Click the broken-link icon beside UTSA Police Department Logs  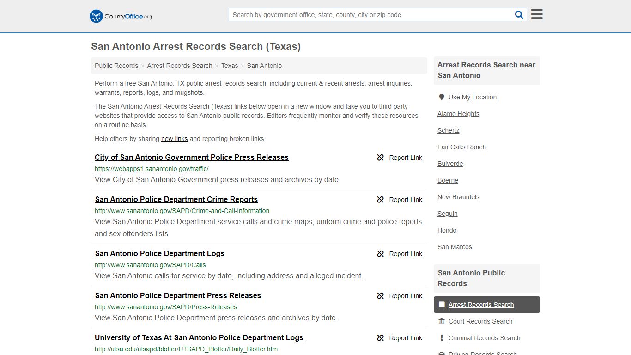(x=380, y=338)
